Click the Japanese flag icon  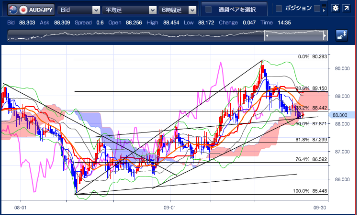pyautogui.click(x=23, y=10)
